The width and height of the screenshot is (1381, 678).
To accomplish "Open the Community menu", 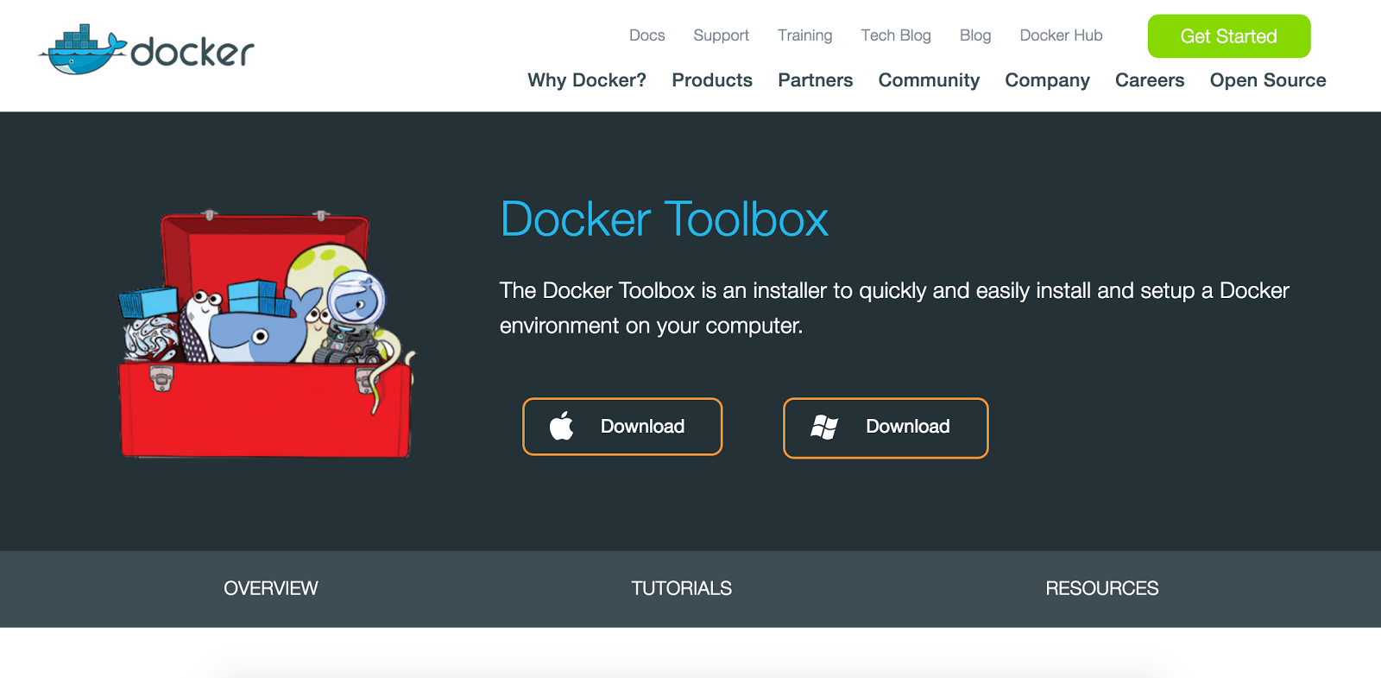I will [929, 80].
